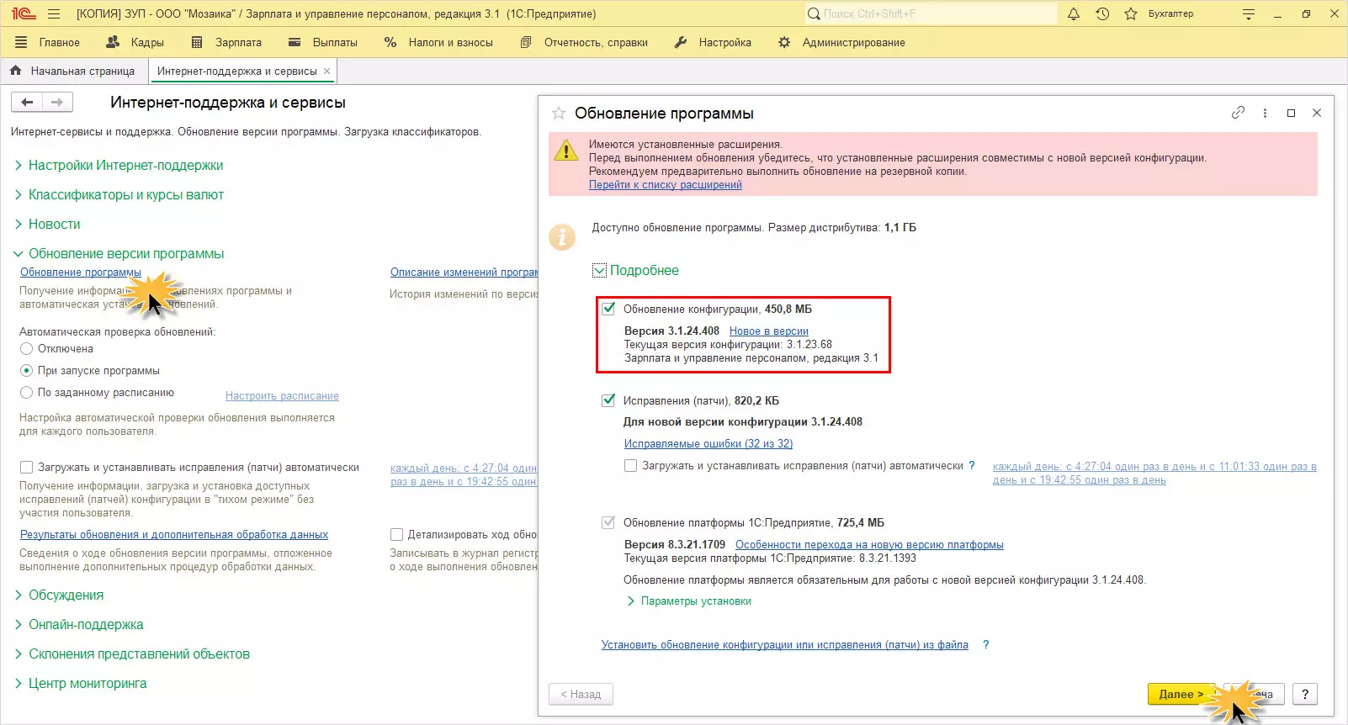Click the help question button beside Отмена
Viewport: 1348px width, 725px height.
coord(1305,694)
